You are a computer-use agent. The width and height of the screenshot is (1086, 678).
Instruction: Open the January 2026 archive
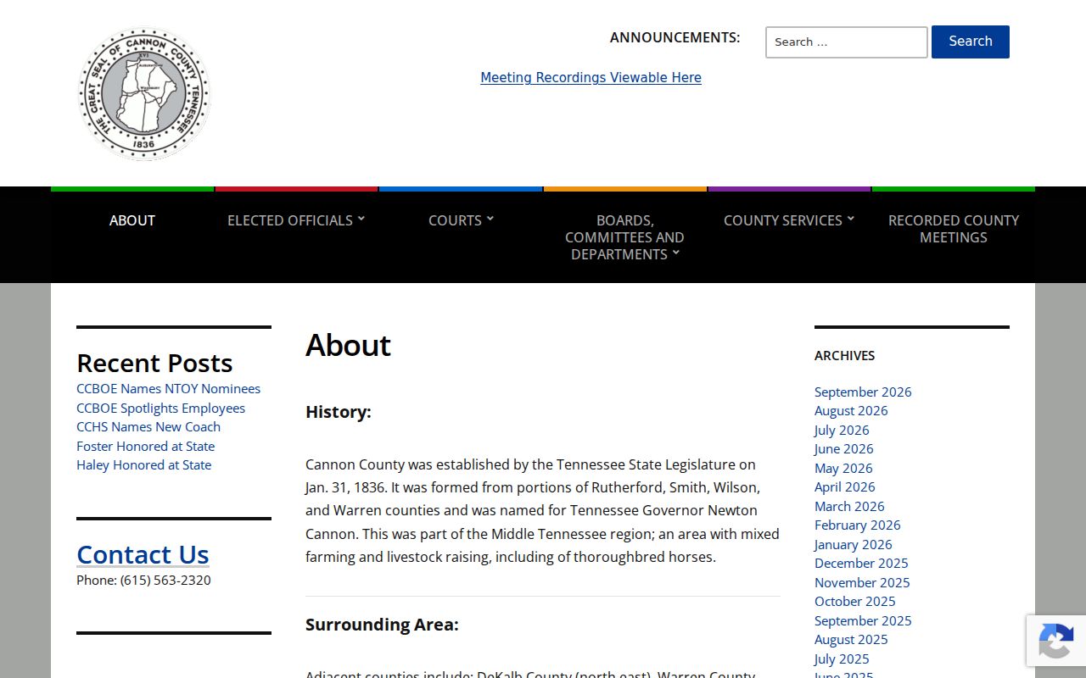click(x=853, y=544)
